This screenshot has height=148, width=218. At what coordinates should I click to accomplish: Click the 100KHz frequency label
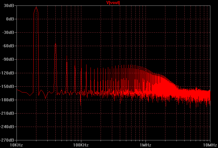[81, 145]
